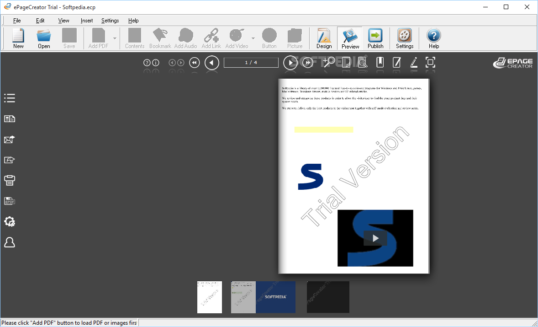538x327 pixels.
Task: Click the bookmark icon in viewer bar
Action: click(380, 62)
